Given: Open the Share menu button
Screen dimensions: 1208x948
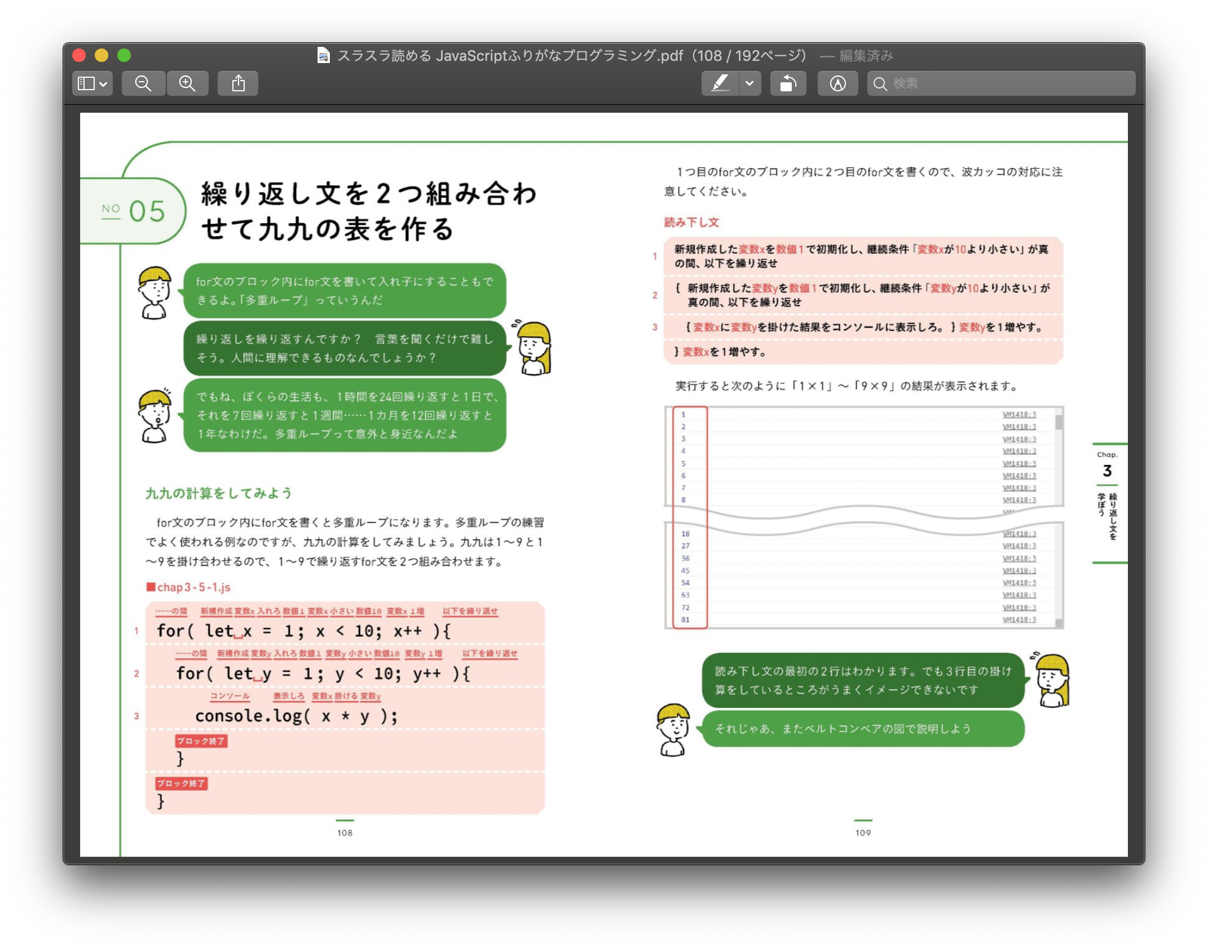Looking at the screenshot, I should point(238,83).
